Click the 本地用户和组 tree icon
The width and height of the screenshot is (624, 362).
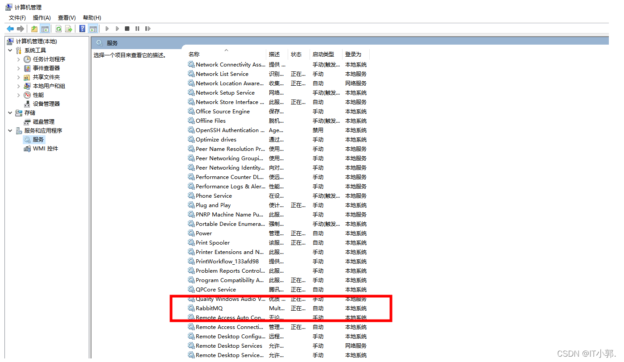click(x=27, y=86)
